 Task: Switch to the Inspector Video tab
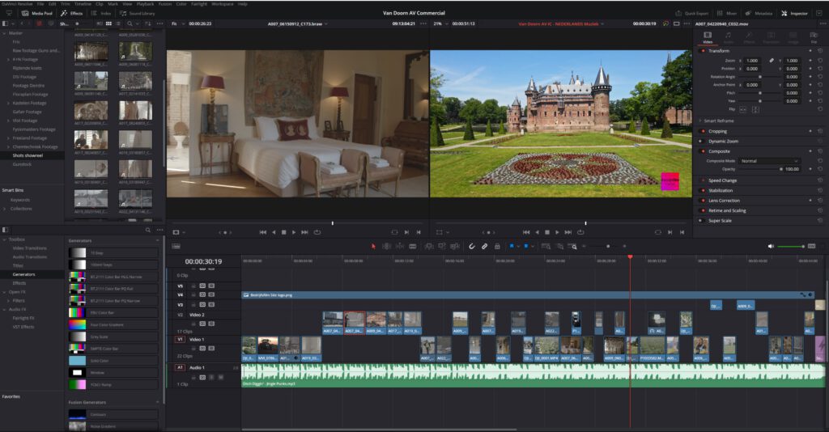pos(708,37)
